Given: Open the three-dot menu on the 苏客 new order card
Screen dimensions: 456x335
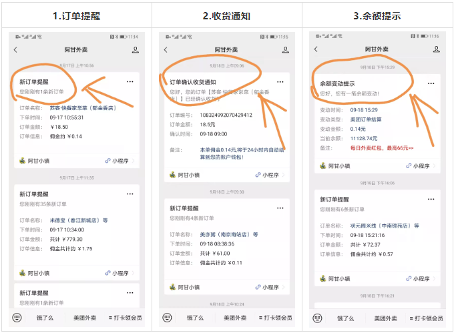Looking at the screenshot, I should point(130,81).
